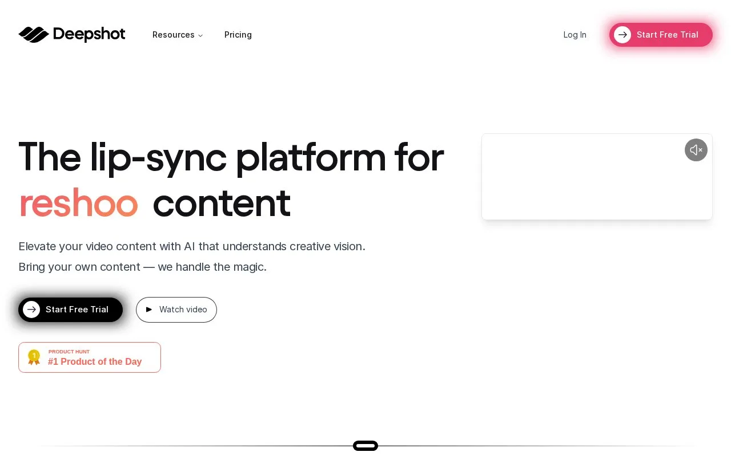Open #1 Product of the Day badge
This screenshot has height=456, width=731.
[x=90, y=357]
